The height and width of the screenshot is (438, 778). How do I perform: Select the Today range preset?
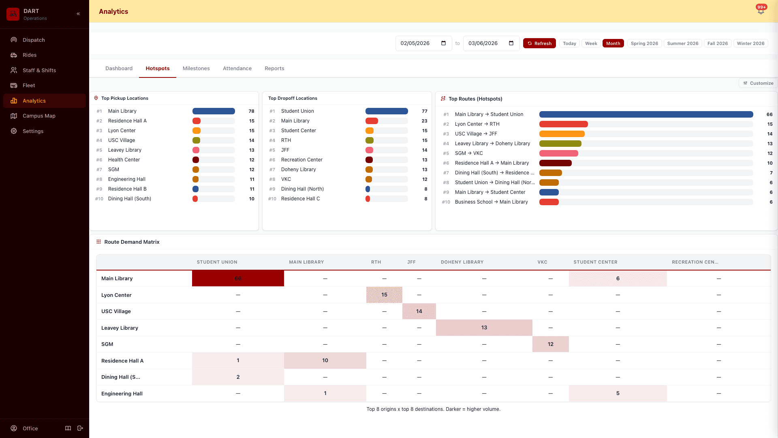[569, 43]
